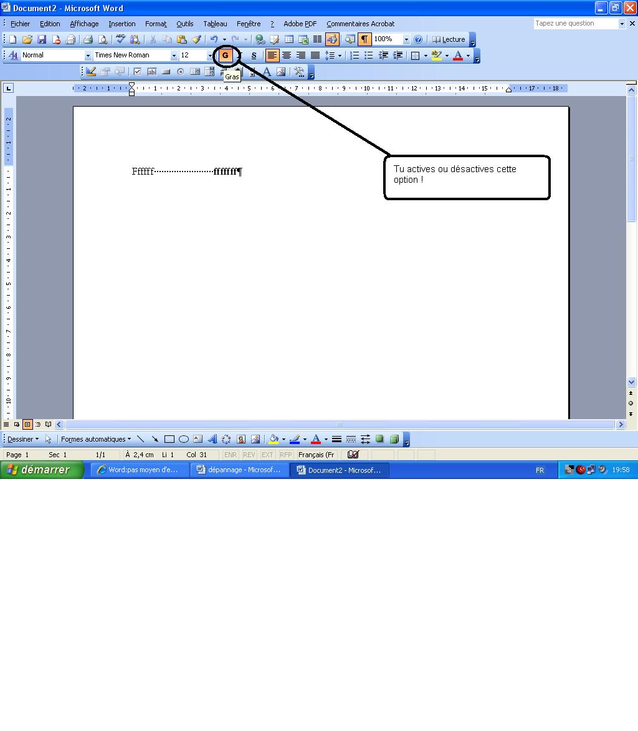Click the Print icon in the toolbar
Viewport: 638px width, 731px height.
(88, 39)
